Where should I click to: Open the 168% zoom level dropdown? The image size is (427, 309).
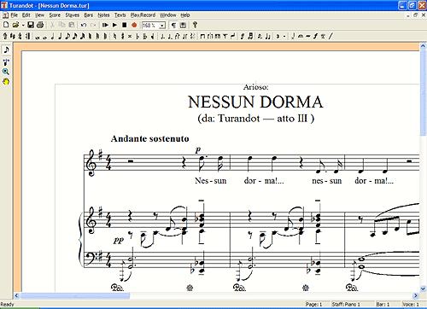162,26
